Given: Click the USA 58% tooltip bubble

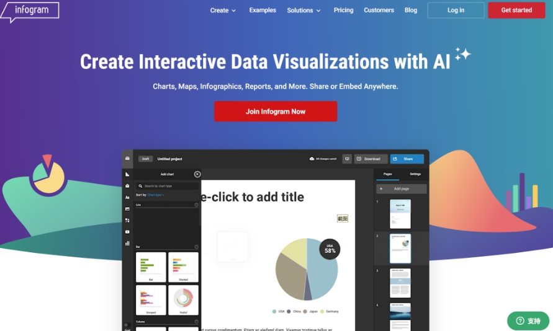Looking at the screenshot, I should coord(330,249).
